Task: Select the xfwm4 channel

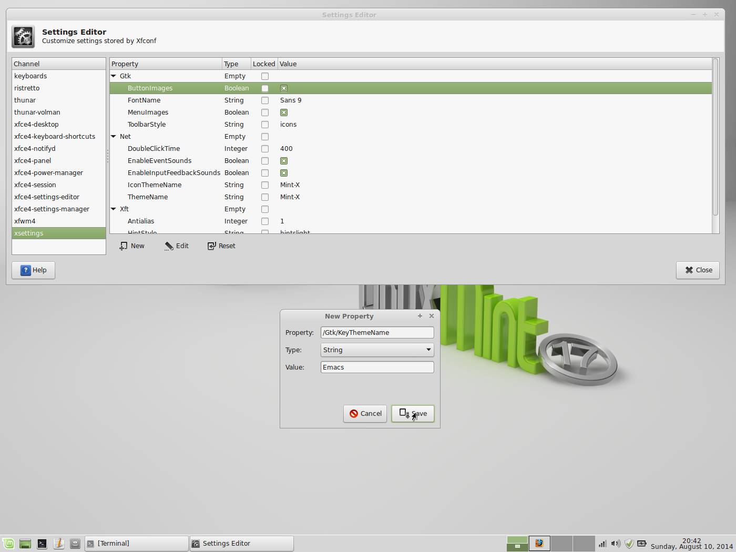Action: (59, 221)
